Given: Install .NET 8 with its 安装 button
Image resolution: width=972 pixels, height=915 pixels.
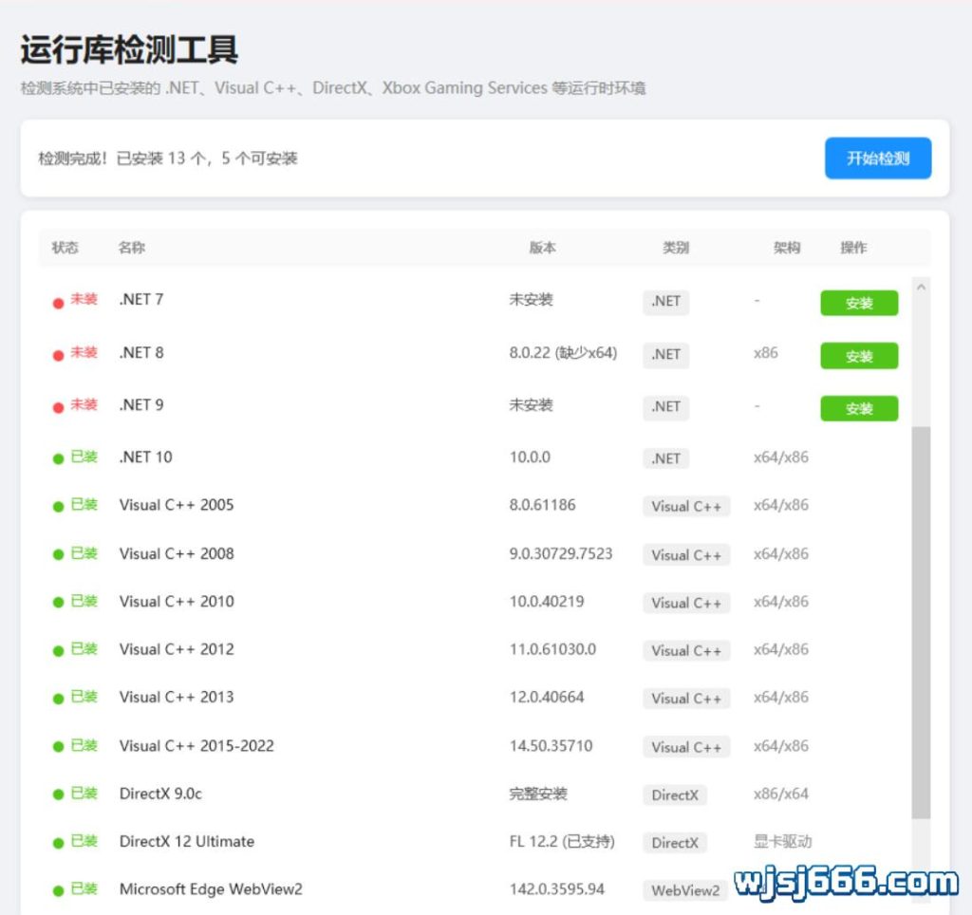Looking at the screenshot, I should click(859, 356).
